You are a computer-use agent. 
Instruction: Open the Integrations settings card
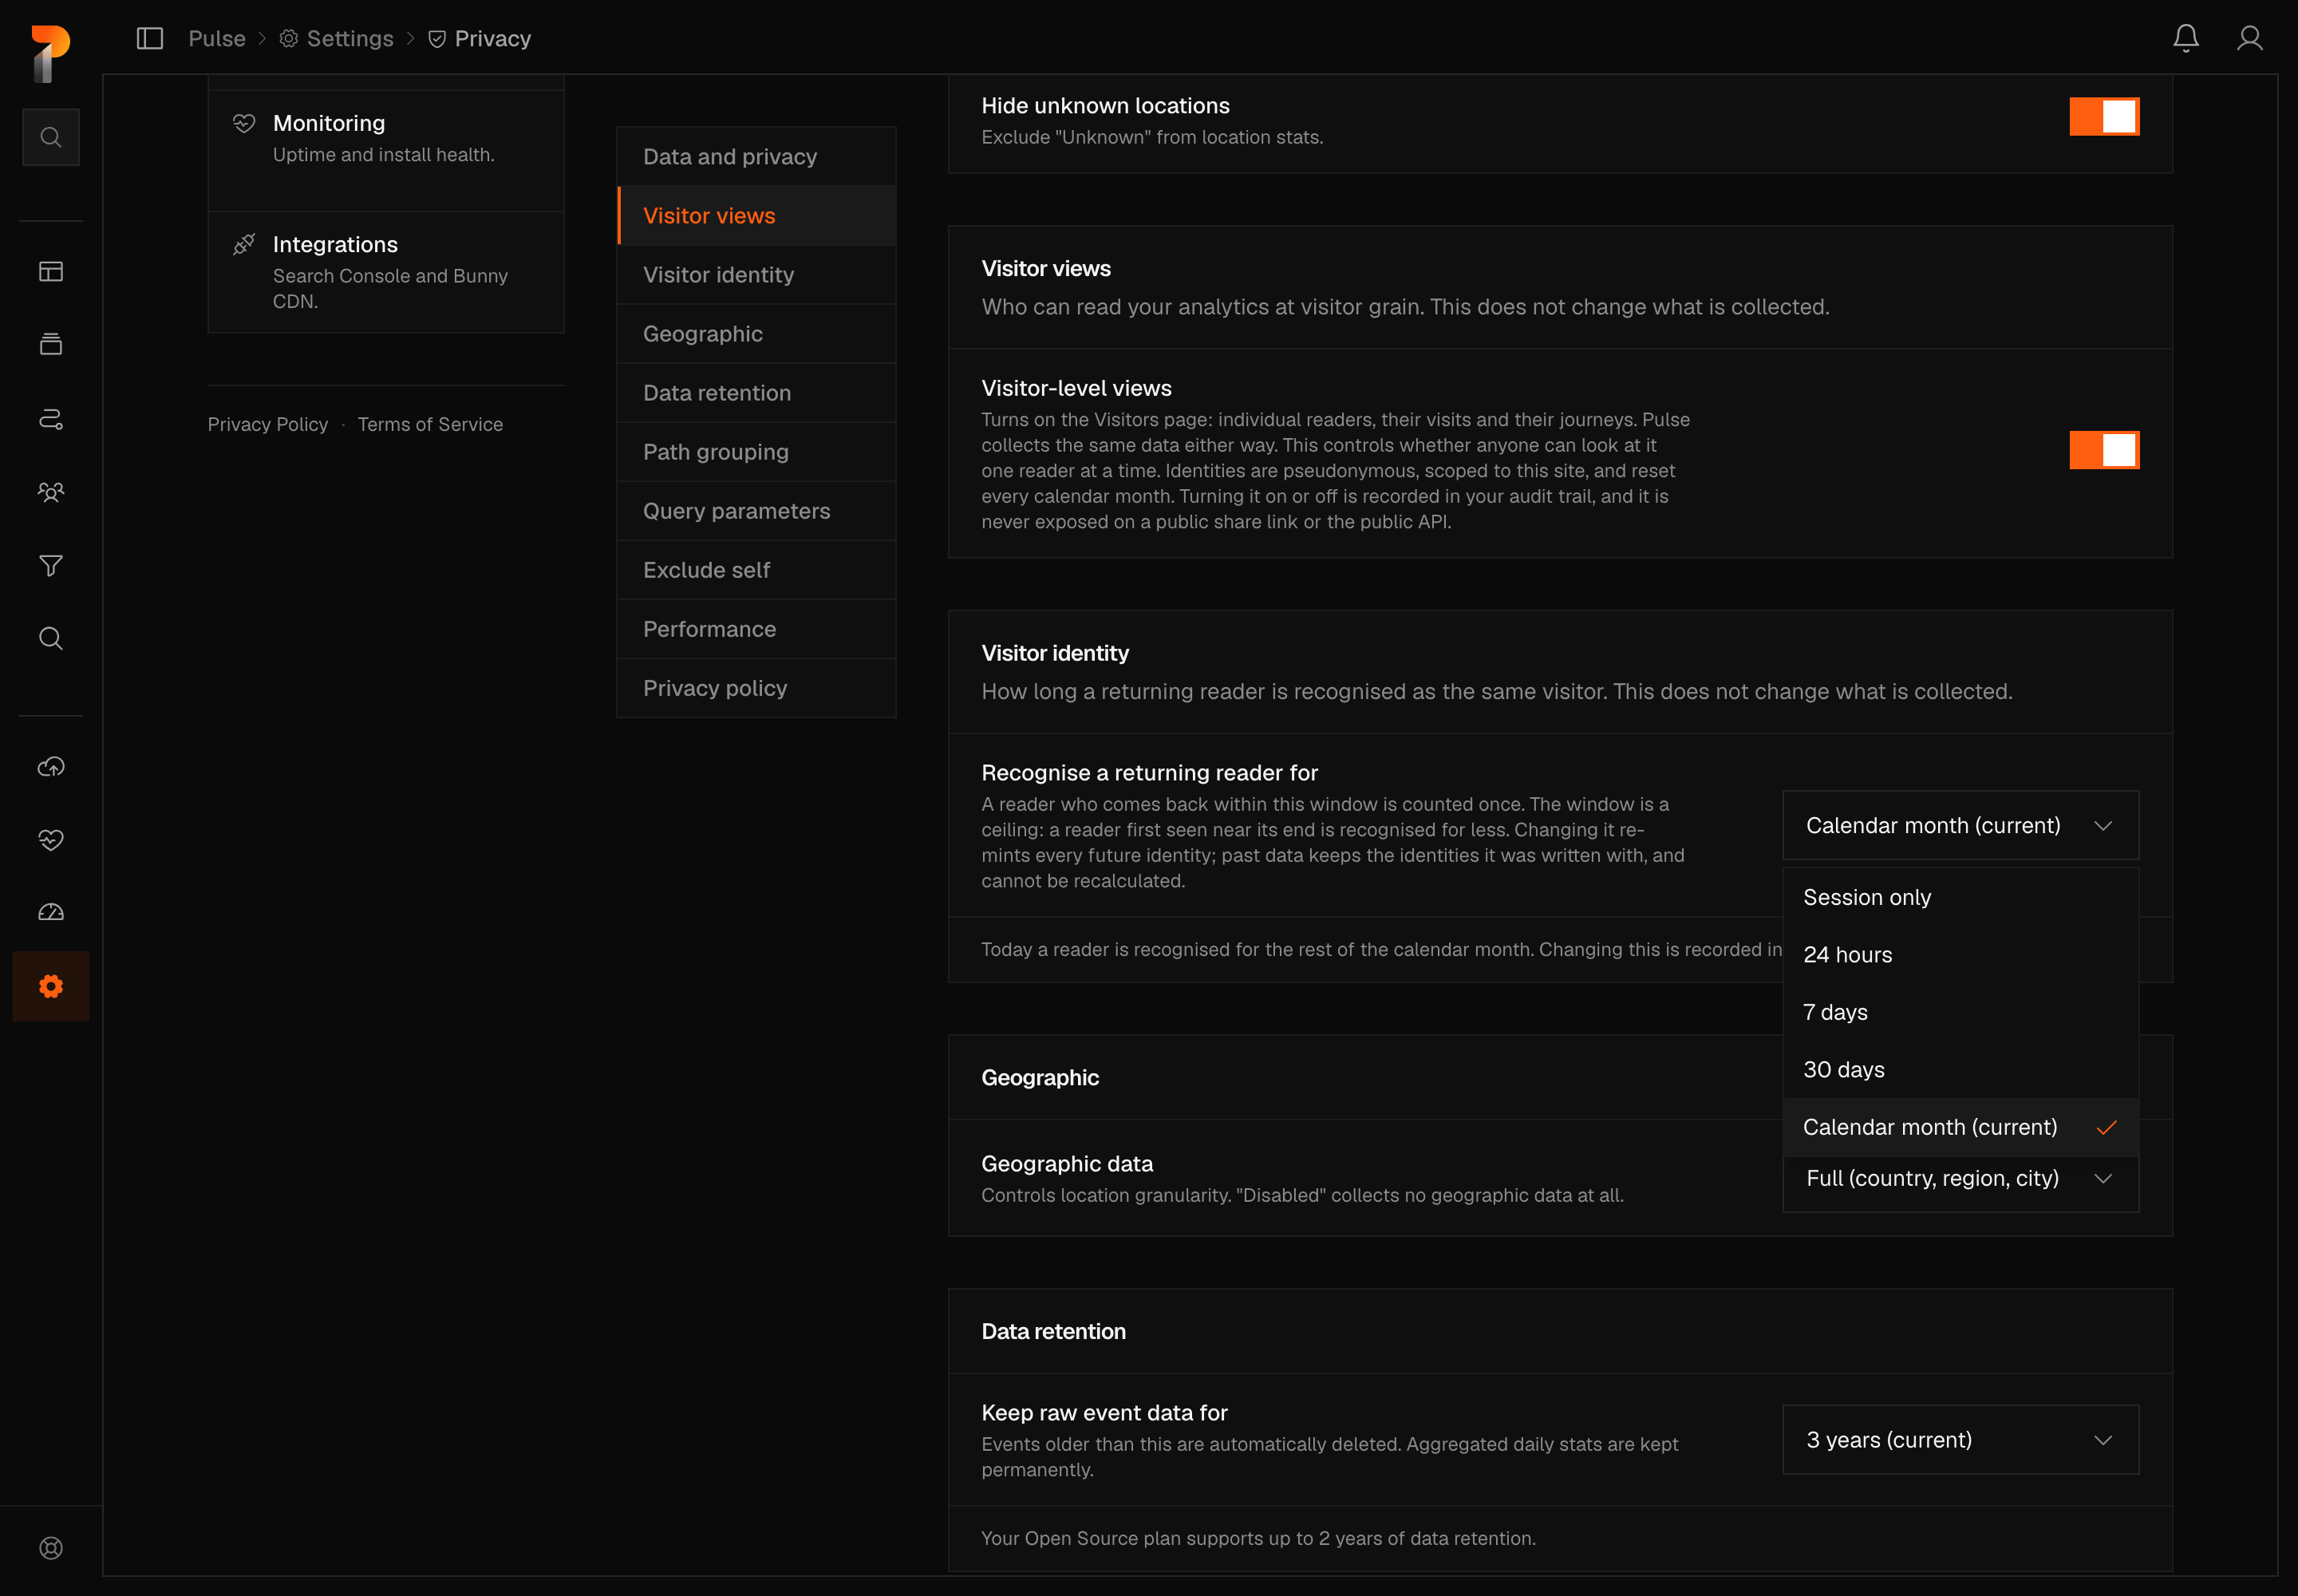pos(385,272)
